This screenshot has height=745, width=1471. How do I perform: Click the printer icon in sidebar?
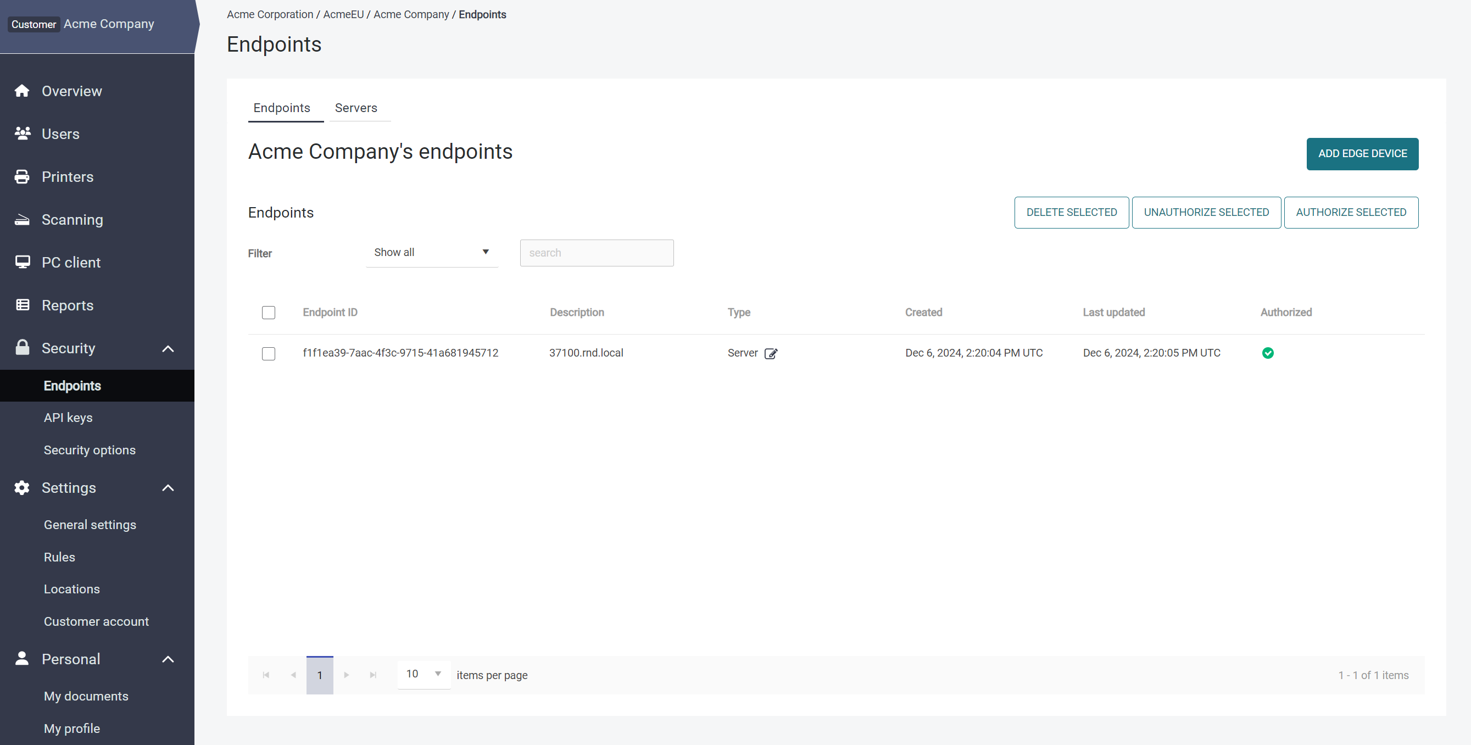(22, 176)
